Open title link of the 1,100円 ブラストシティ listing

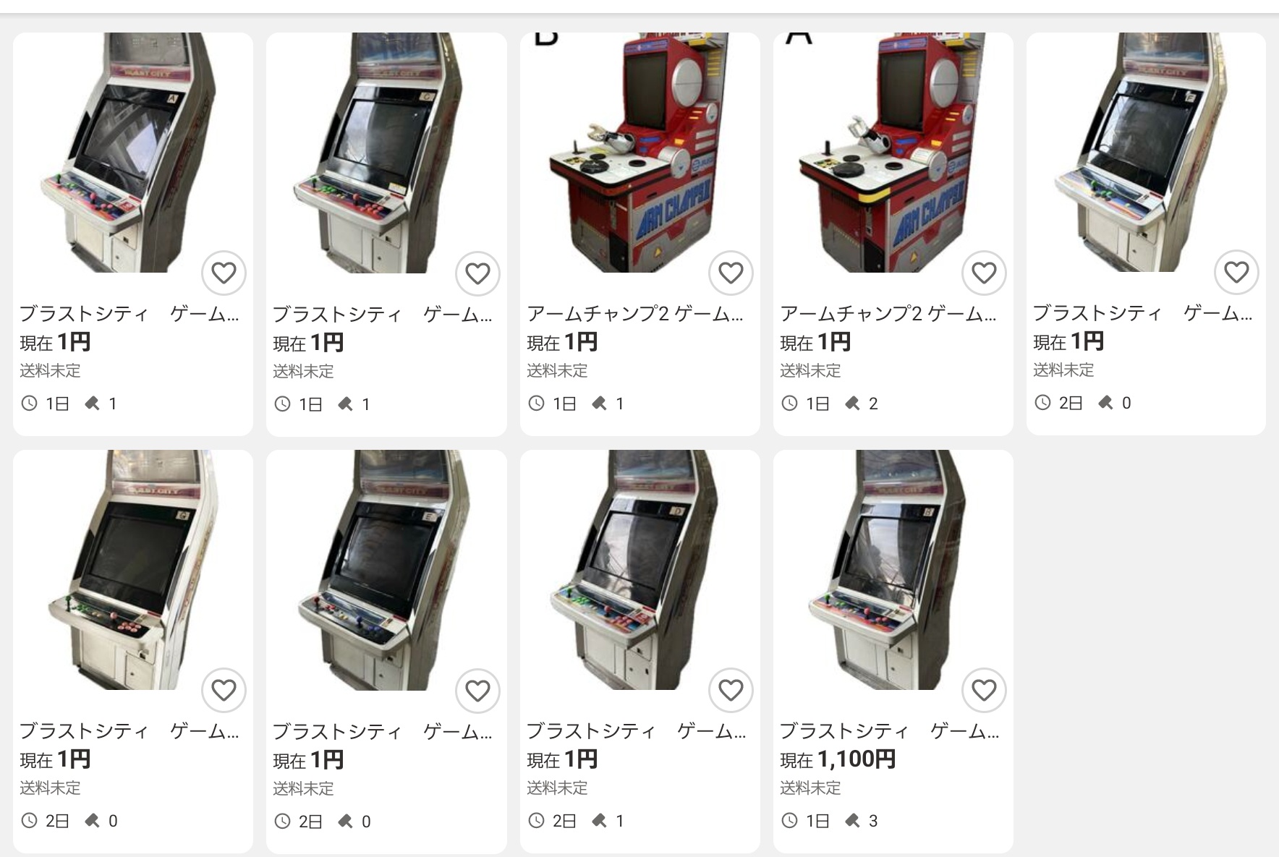[889, 731]
